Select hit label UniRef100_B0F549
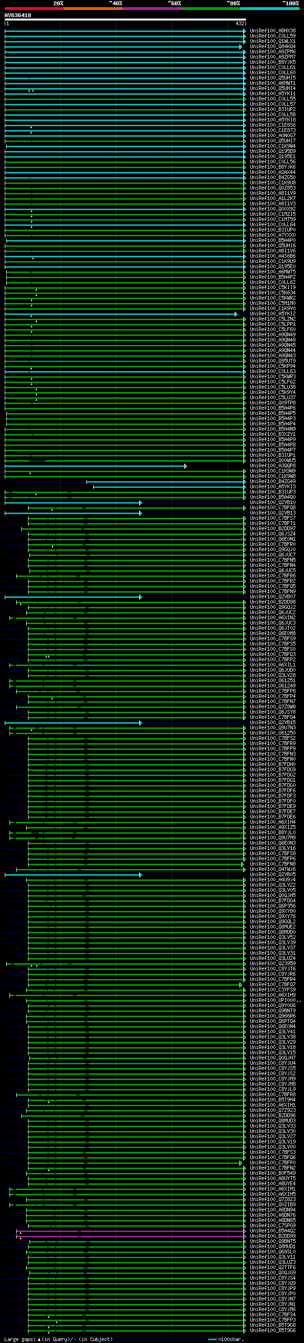Image resolution: width=304 pixels, height=1343 pixels. tap(272, 1173)
